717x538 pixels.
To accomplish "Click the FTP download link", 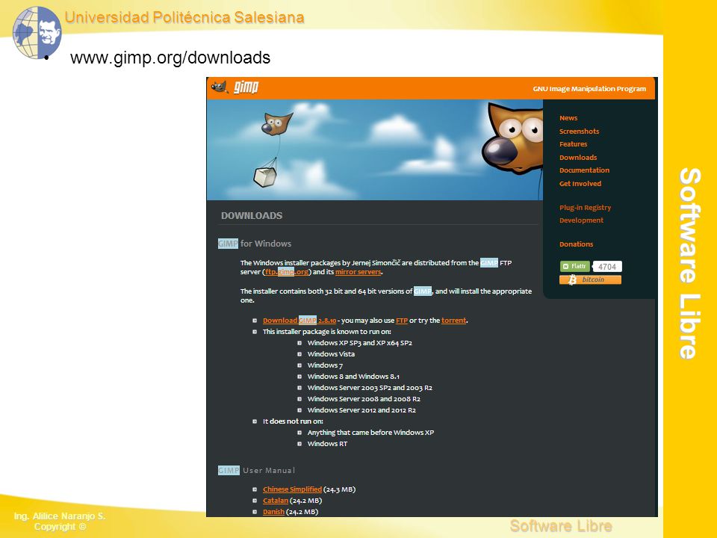I will pos(402,321).
